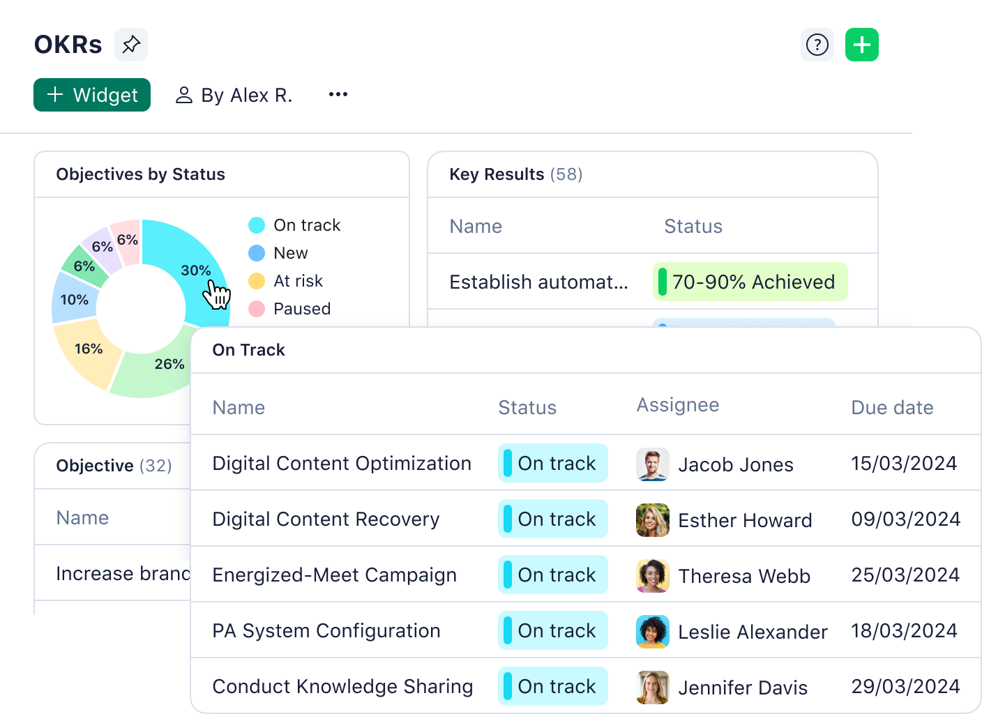Click Jennifer Davis's avatar picture
Screen dimensions: 982x714
(652, 687)
